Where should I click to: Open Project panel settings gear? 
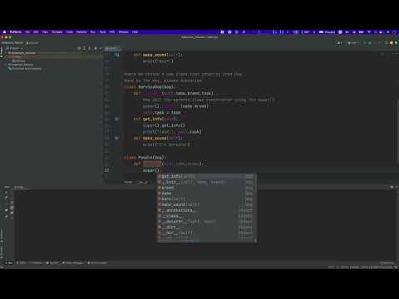[x=96, y=48]
